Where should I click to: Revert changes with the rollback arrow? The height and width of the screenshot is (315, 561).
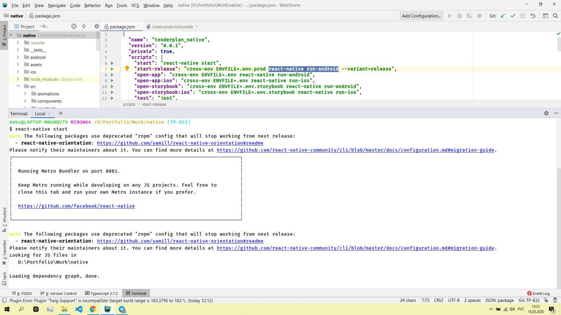point(533,16)
